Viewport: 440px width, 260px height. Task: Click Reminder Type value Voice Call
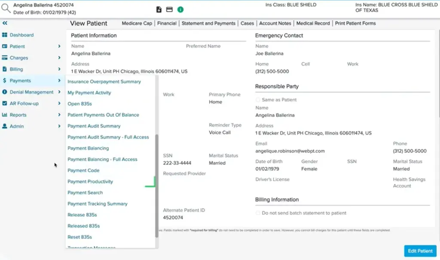tap(220, 132)
